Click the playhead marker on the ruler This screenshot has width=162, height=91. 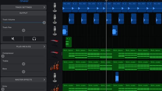point(106,1)
